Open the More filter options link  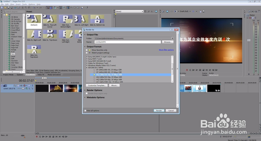pyautogui.click(x=166, y=50)
